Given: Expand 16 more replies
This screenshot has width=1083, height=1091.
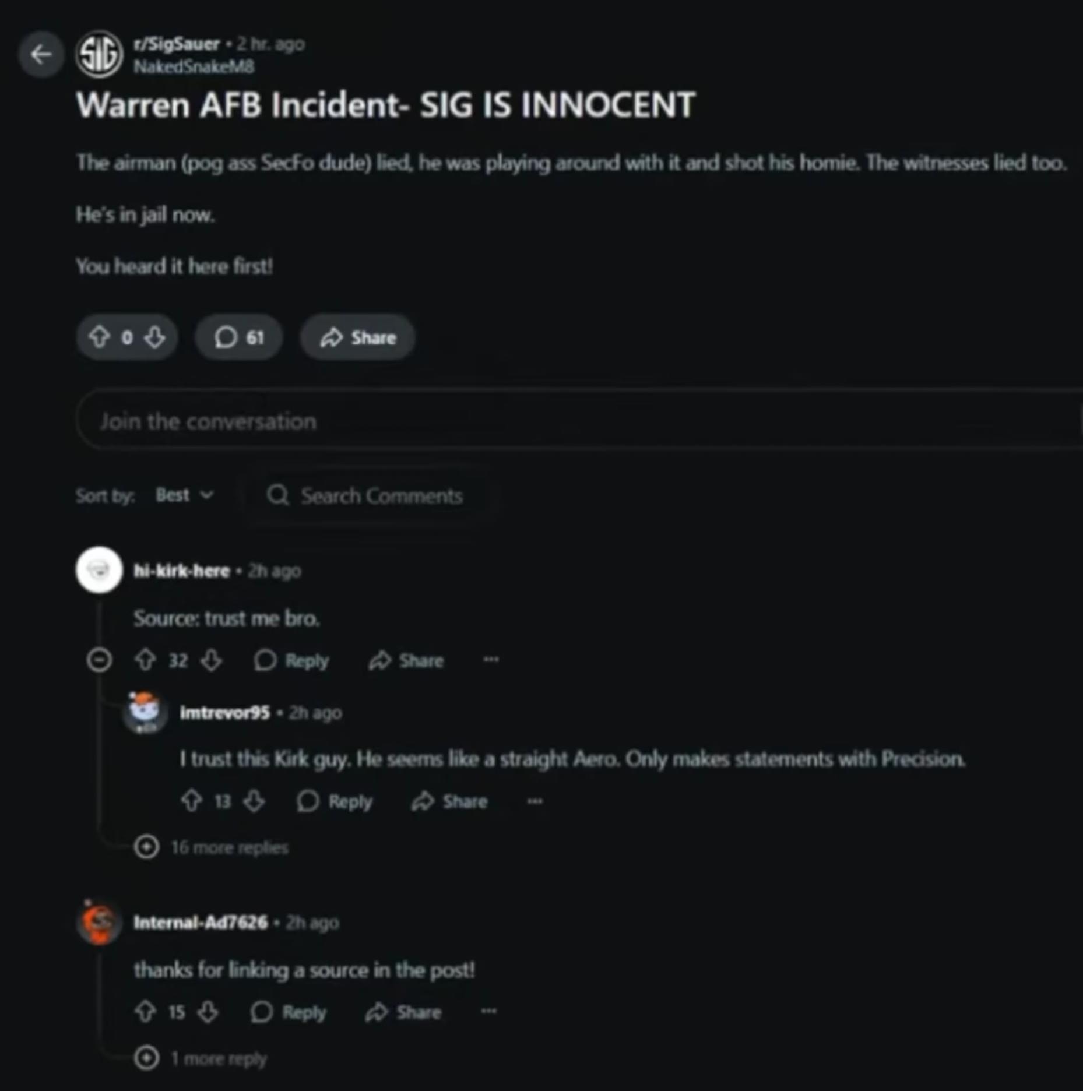Looking at the screenshot, I should [211, 847].
